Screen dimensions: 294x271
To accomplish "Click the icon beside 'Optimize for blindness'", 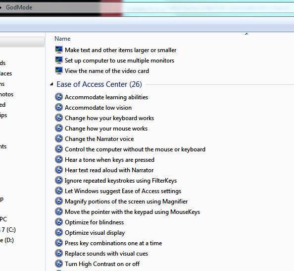I will tap(59, 222).
